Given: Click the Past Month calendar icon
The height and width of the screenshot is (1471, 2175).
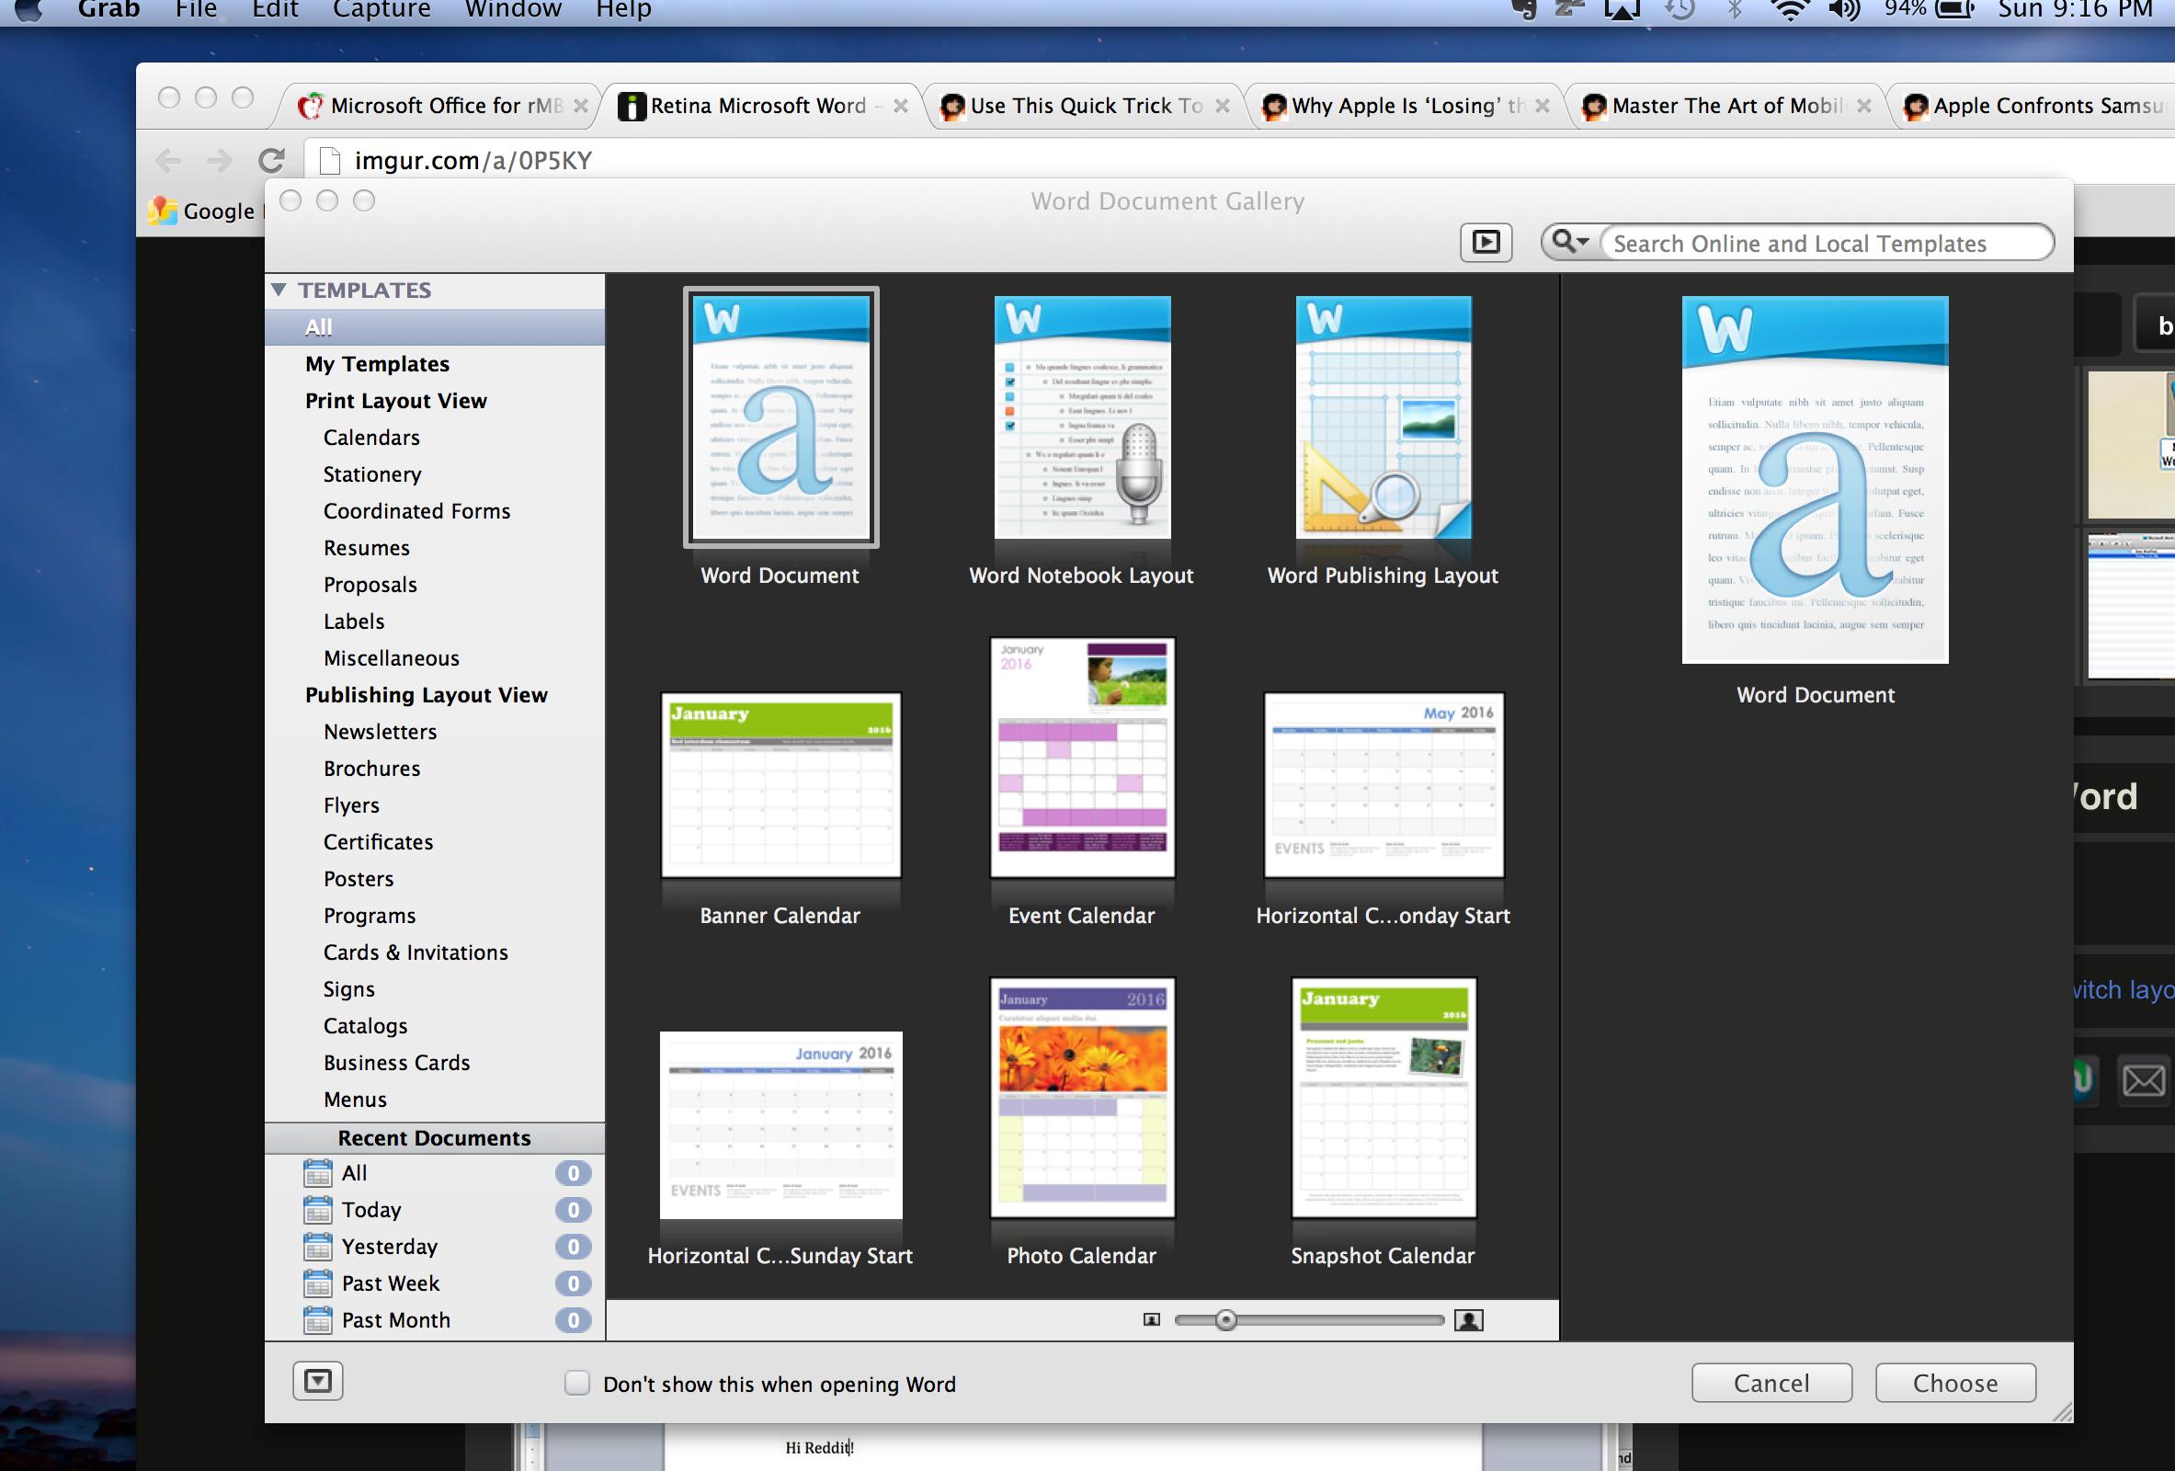Looking at the screenshot, I should [x=317, y=1320].
